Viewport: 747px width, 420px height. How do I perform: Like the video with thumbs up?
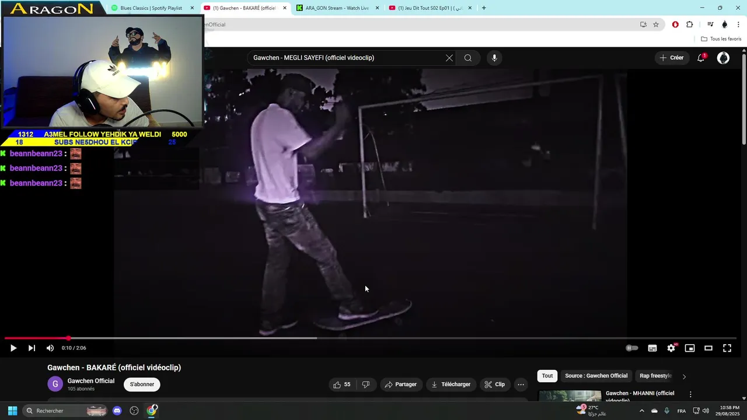[342, 384]
